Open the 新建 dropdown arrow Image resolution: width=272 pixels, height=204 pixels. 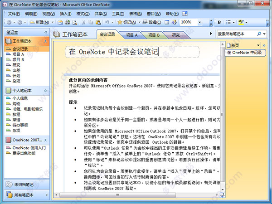pyautogui.click(x=53, y=22)
